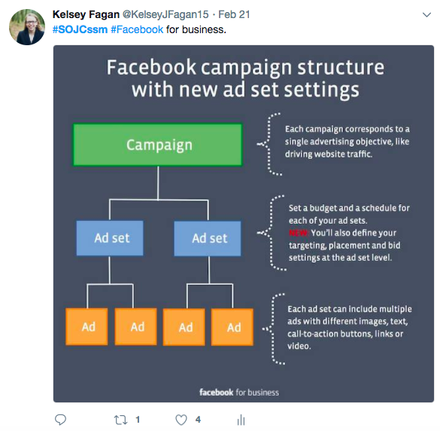Click the facebook for business logo text
The width and height of the screenshot is (440, 431).
click(239, 393)
